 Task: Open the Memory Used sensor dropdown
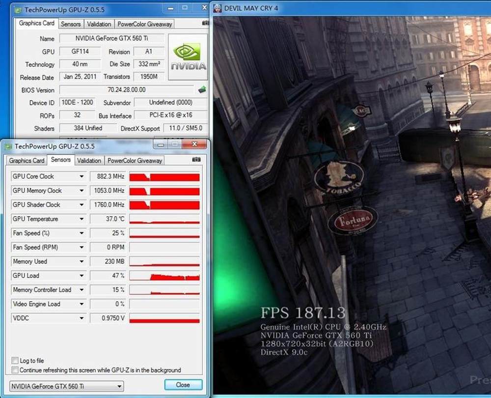tap(82, 261)
